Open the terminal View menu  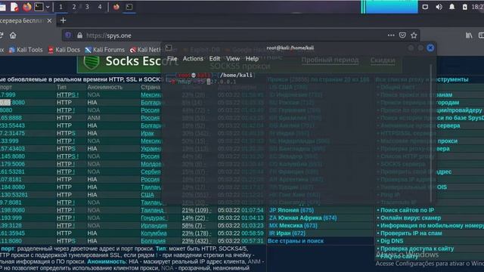coord(233,59)
